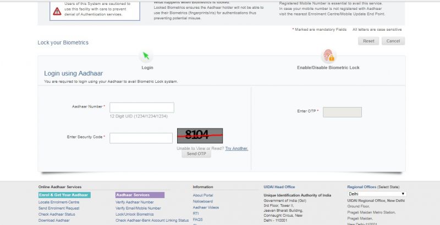Select the Login step icon

tap(146, 56)
